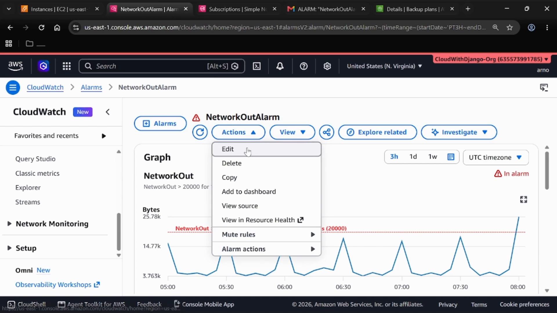Click the AWS Search field
The width and height of the screenshot is (557, 313).
click(162, 66)
